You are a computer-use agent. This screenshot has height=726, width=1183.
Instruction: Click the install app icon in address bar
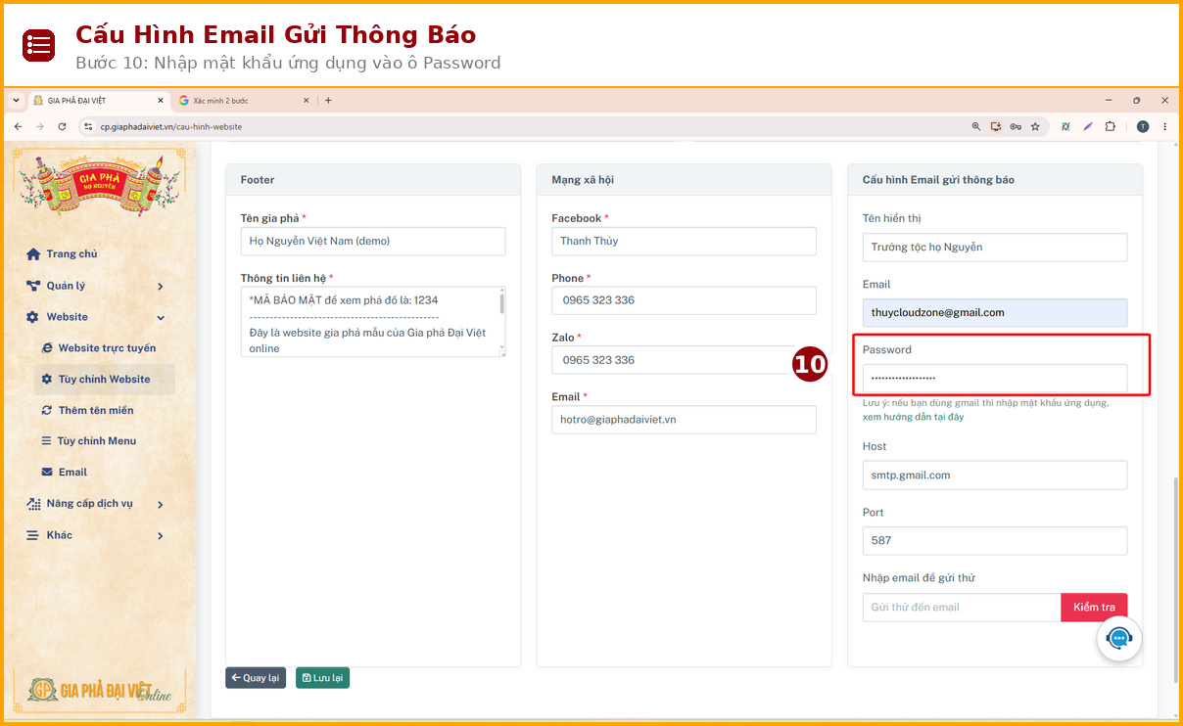click(996, 126)
